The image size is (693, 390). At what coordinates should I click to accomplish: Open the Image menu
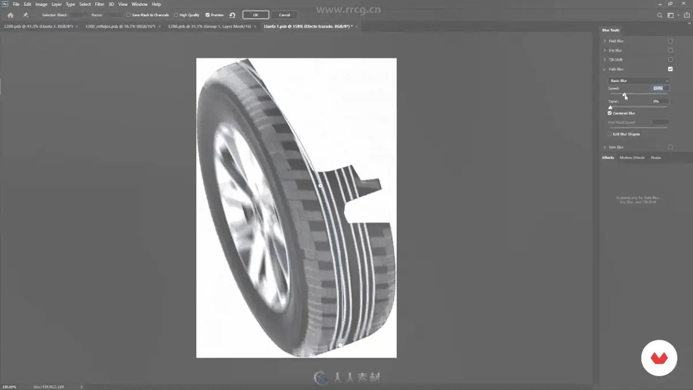41,4
